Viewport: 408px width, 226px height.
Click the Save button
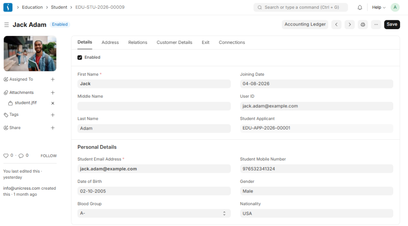tap(392, 24)
